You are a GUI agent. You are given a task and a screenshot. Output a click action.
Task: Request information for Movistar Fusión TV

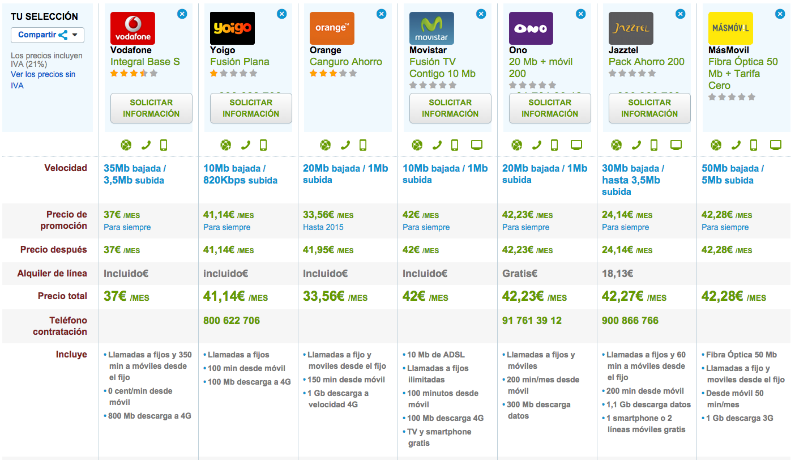click(x=450, y=108)
